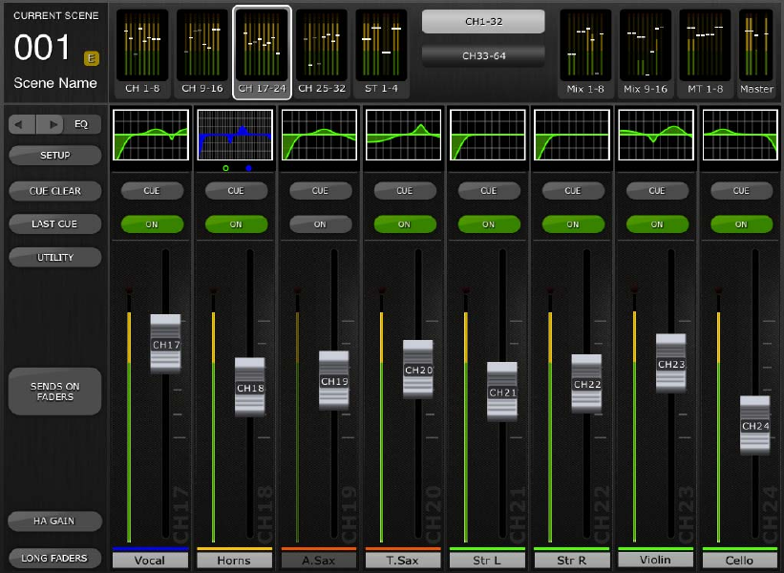Select the ST 1-4 meter bank
784x573 pixels.
(381, 46)
